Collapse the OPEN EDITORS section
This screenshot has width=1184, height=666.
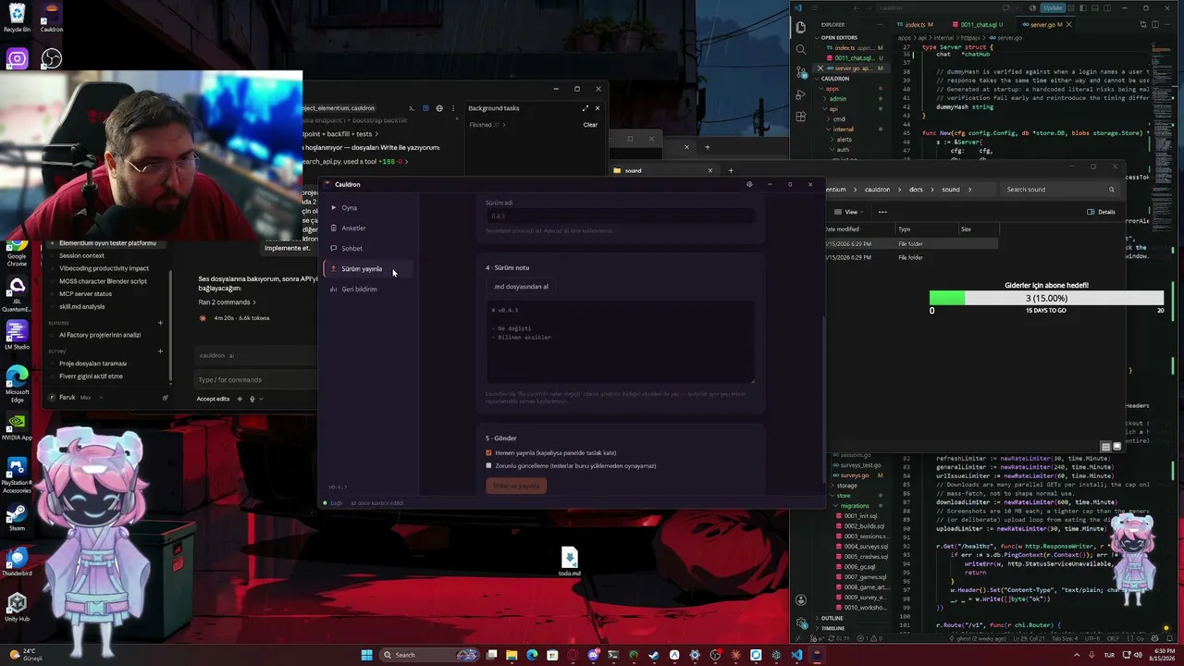[838, 38]
